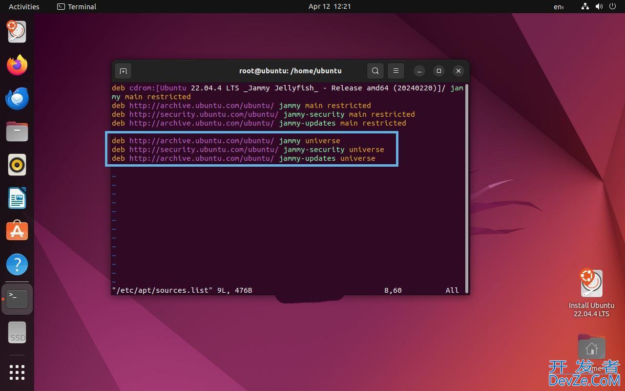Screen dimensions: 625x391
Task: Open the SSD drive in dock
Action: [x=17, y=332]
